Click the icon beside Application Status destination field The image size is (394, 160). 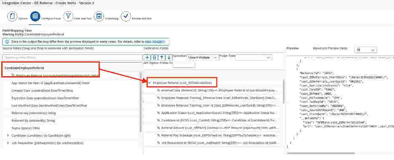158,113
